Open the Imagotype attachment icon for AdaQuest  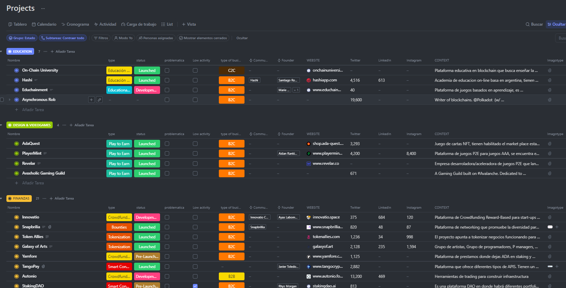549,144
